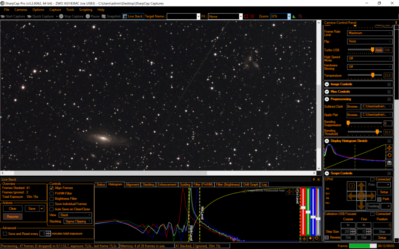Click the Resume button
399x249 pixels.
(x=12, y=217)
